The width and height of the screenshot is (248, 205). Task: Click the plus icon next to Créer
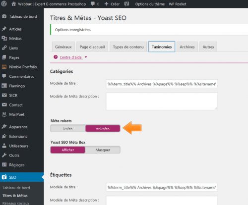[x=106, y=4]
